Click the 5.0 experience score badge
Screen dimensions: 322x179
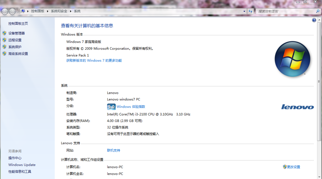(x=111, y=107)
